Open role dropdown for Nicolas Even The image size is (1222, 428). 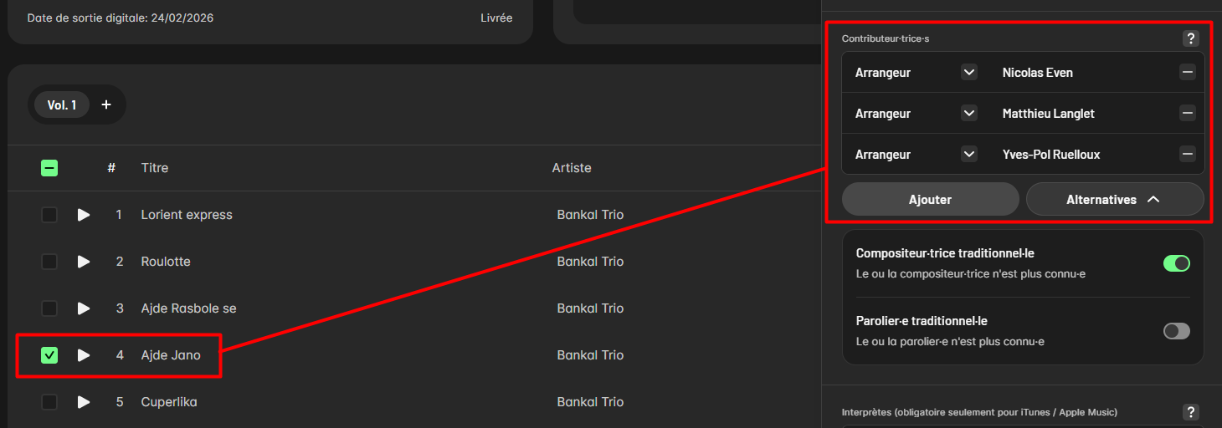point(969,72)
